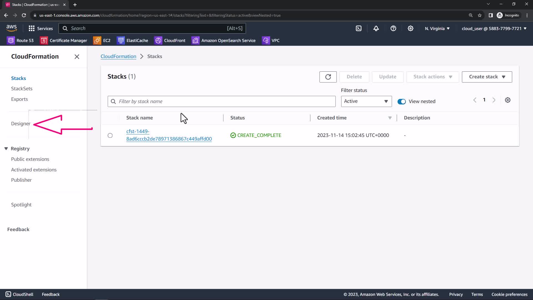Go to StackSets in sidebar
This screenshot has height=300, width=533.
(x=22, y=89)
